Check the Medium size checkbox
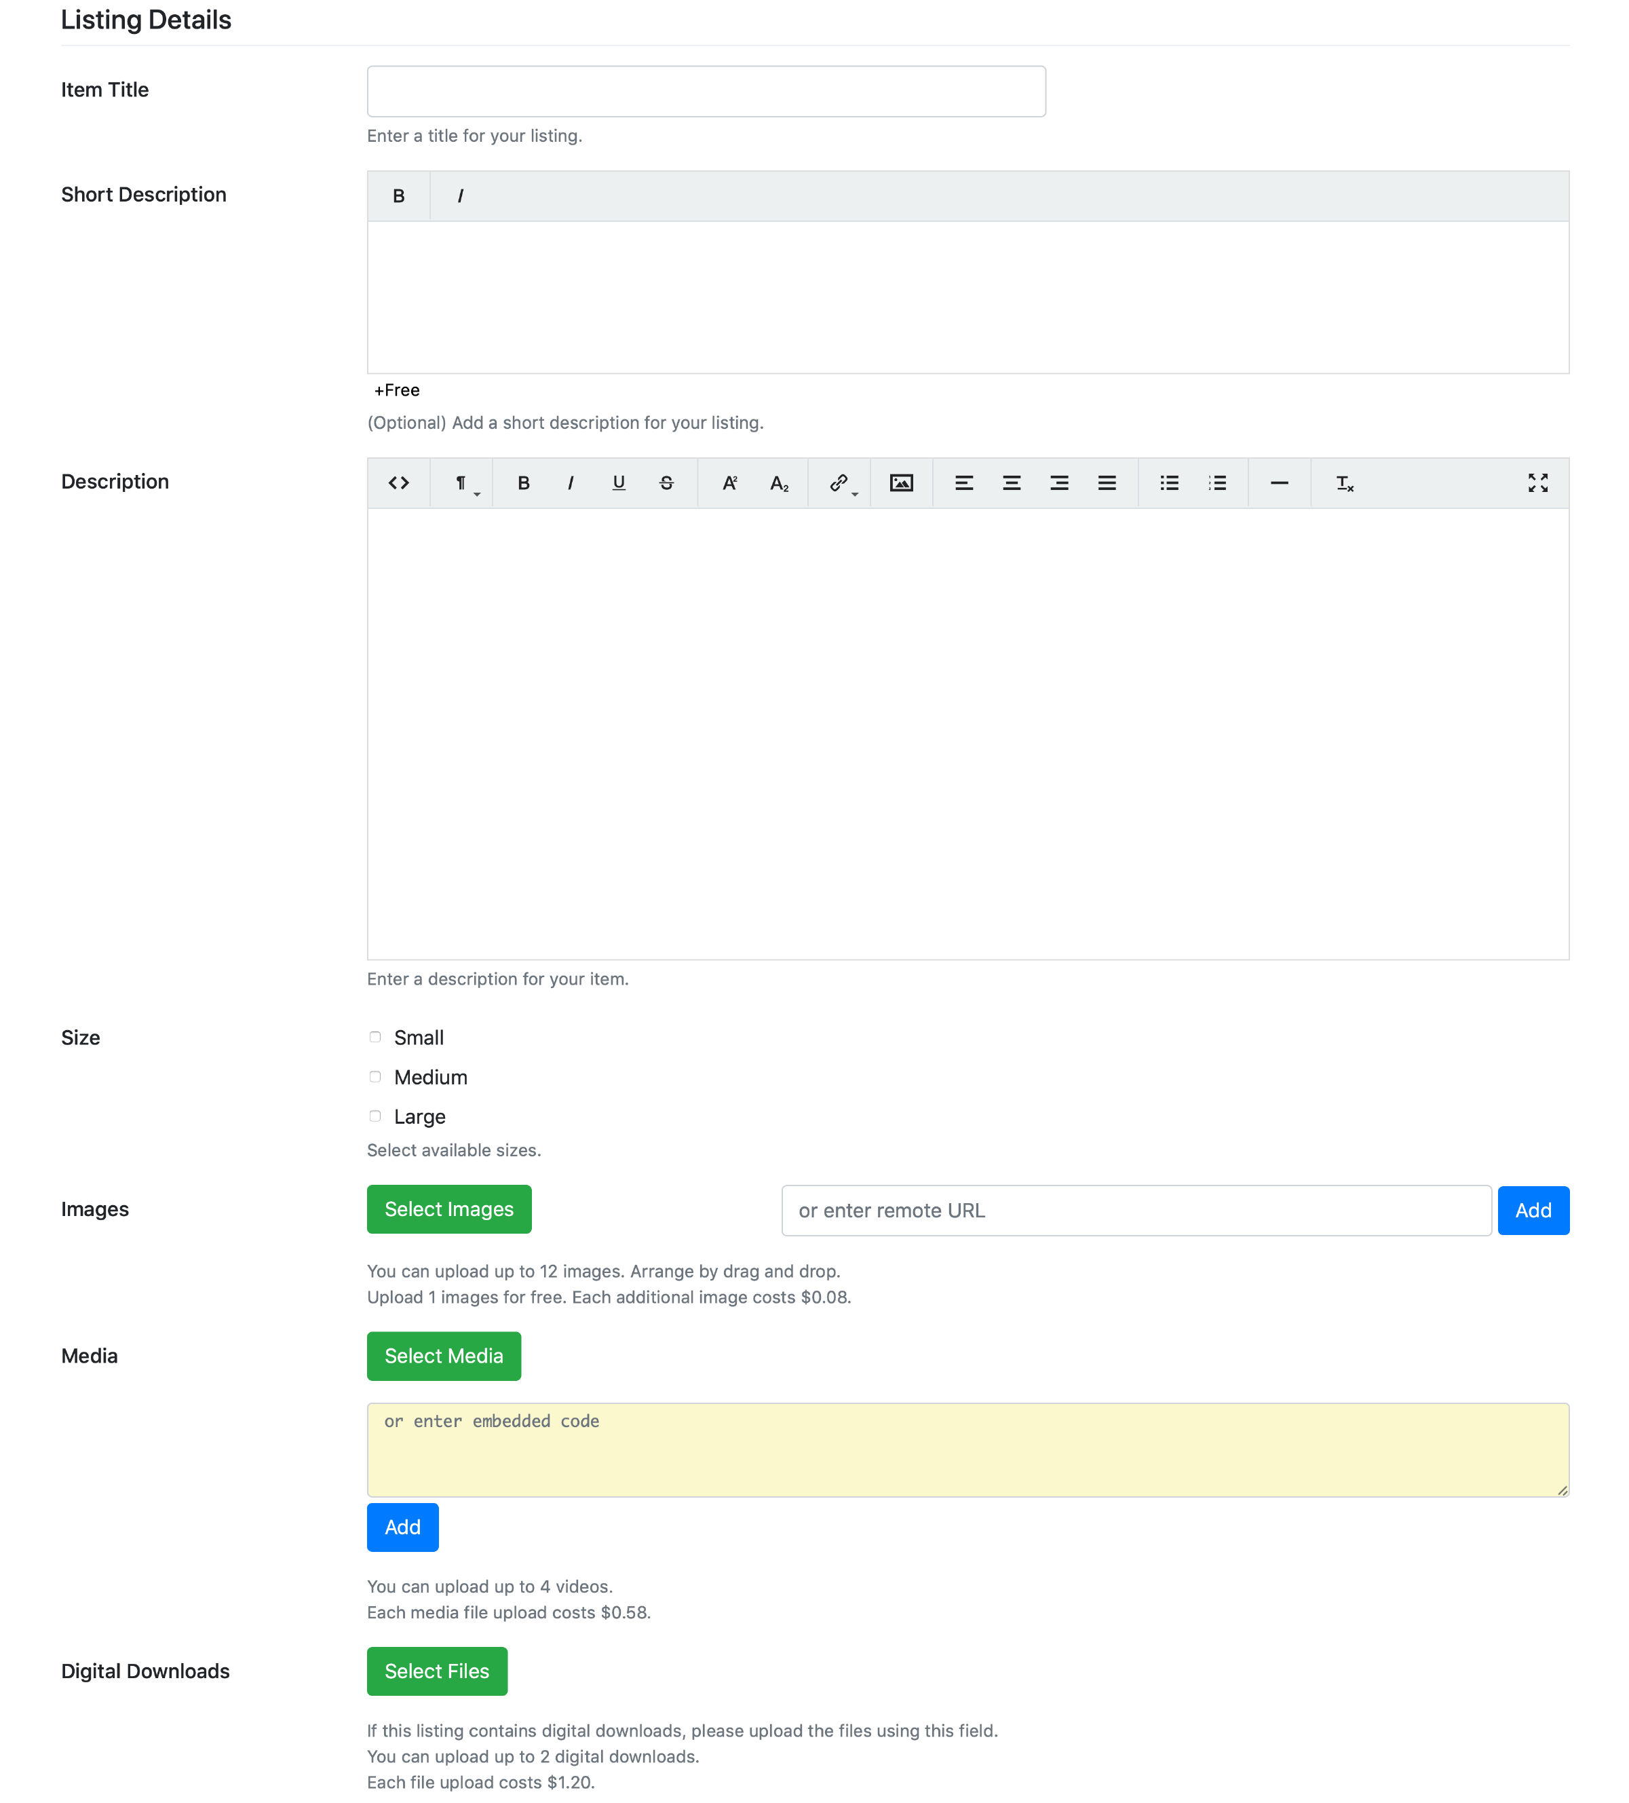 tap(375, 1077)
